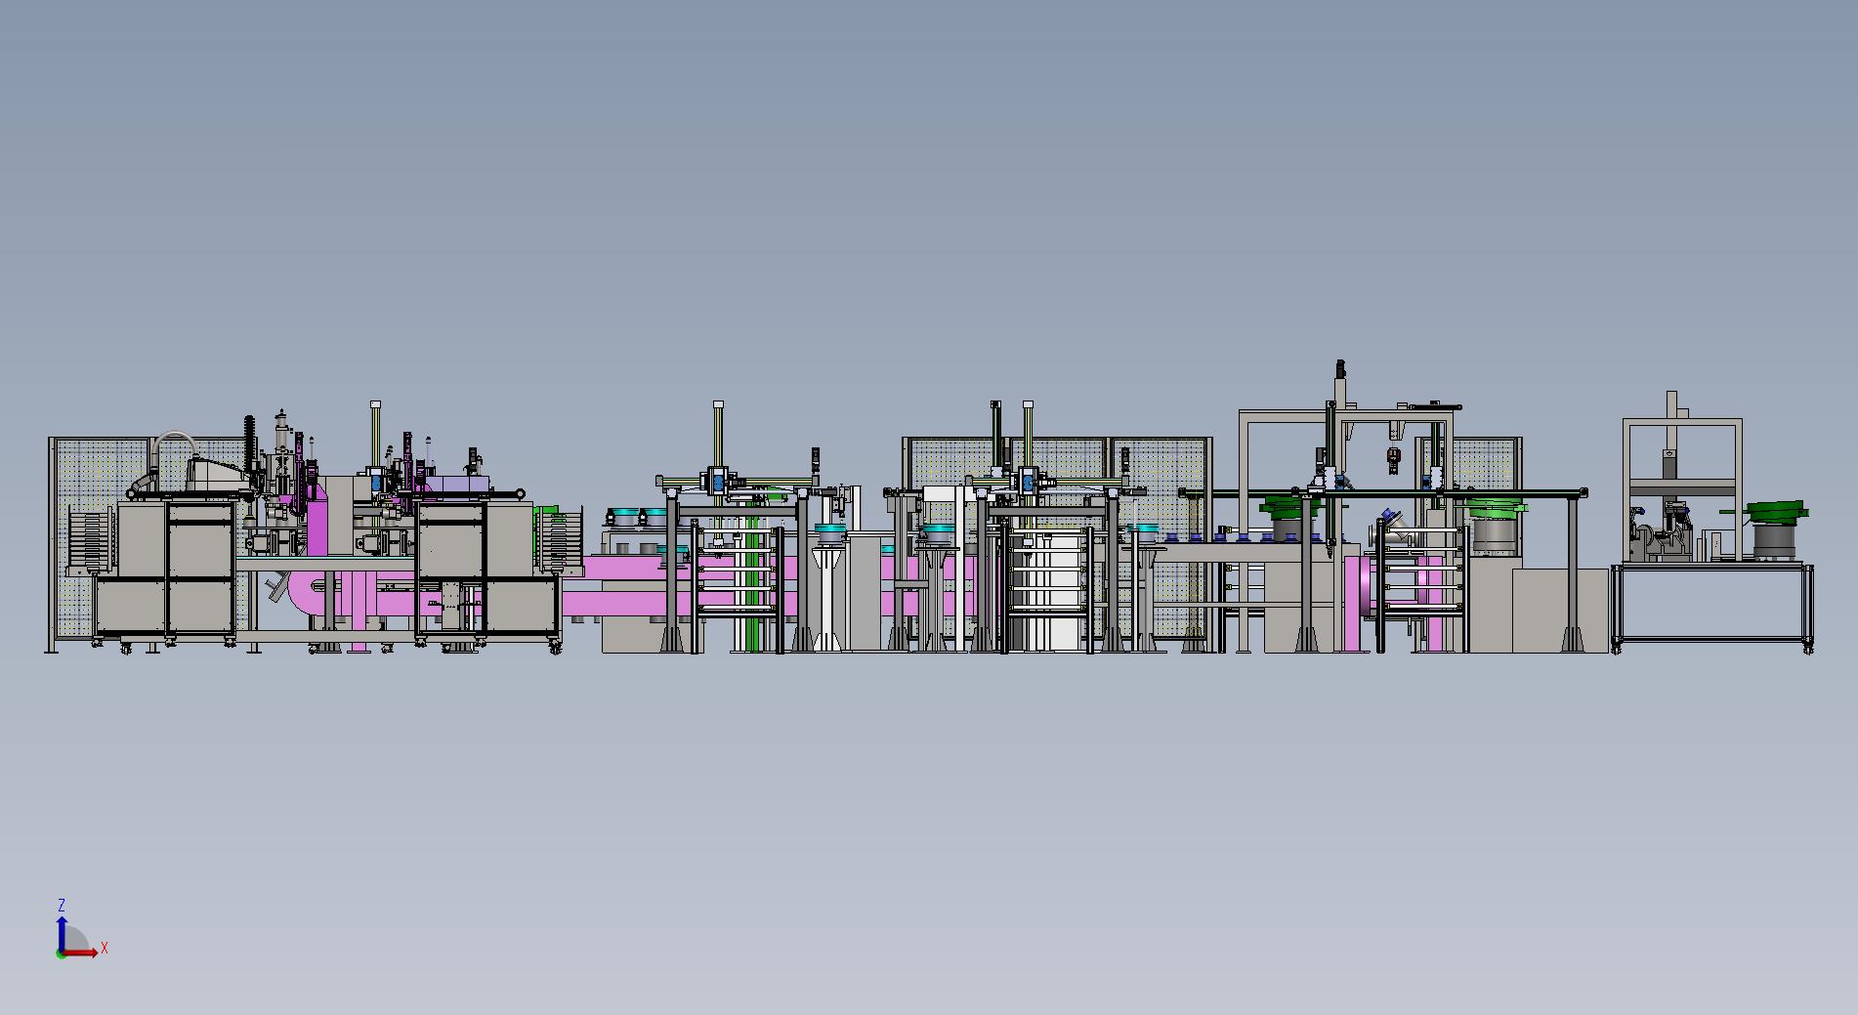Select the green vibratory bowl feeder on far-right station
The height and width of the screenshot is (1015, 1858).
coord(1777,512)
